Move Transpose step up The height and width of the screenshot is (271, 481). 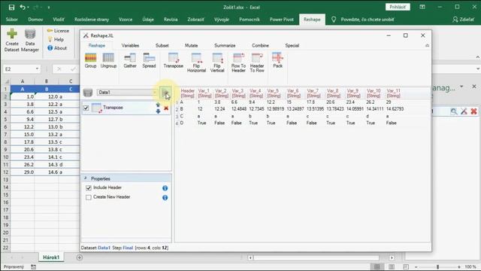[x=158, y=105]
